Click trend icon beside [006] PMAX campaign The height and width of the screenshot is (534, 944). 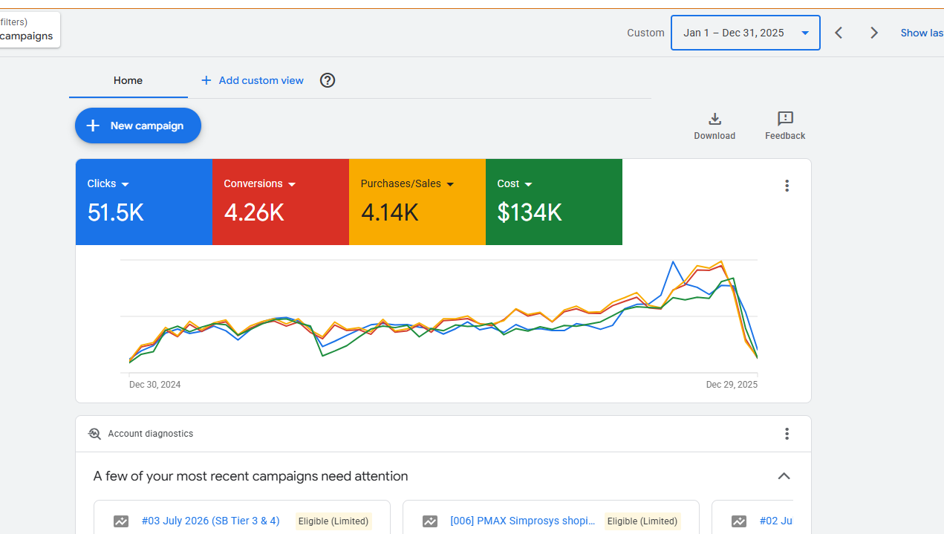[430, 521]
